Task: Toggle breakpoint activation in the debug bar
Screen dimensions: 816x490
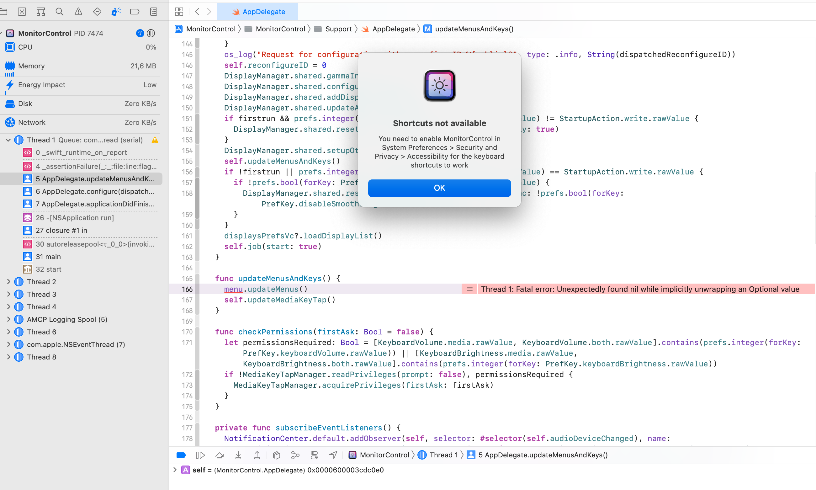Action: click(181, 455)
